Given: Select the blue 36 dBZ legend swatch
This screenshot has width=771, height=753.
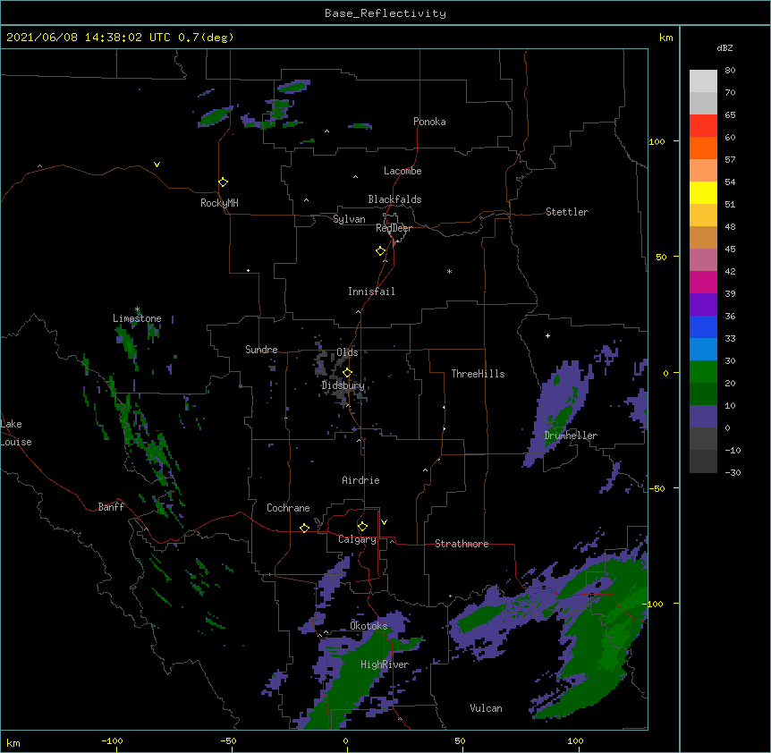Looking at the screenshot, I should tap(703, 326).
